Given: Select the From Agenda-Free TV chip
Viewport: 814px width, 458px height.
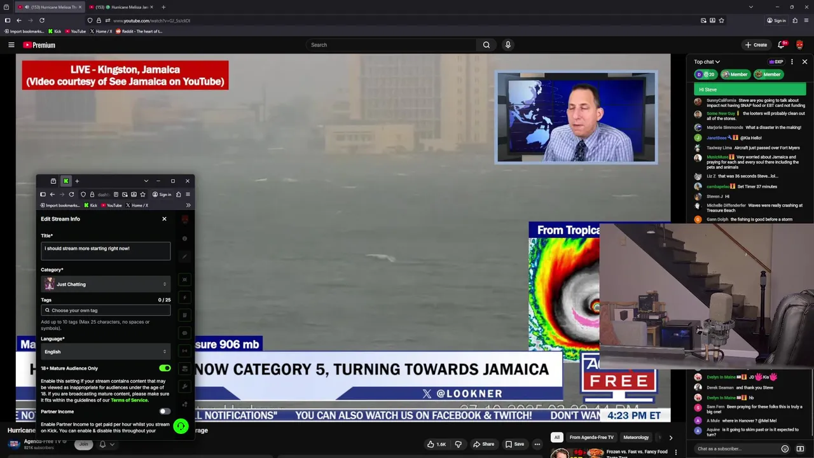Looking at the screenshot, I should (591, 438).
